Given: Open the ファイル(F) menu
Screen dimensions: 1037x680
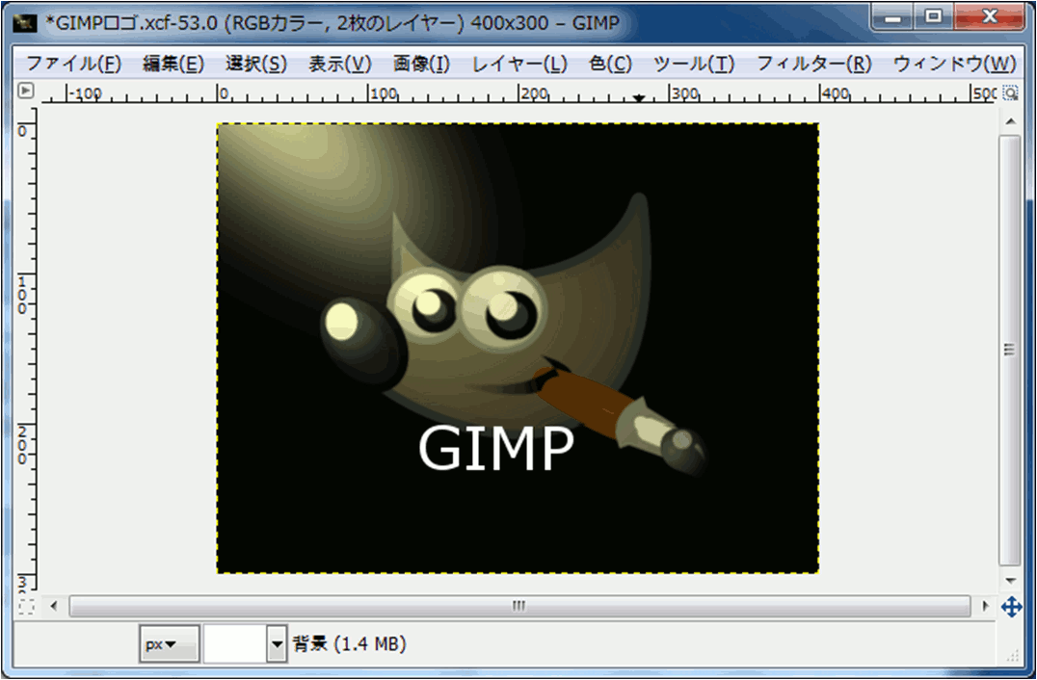Looking at the screenshot, I should tap(73, 65).
